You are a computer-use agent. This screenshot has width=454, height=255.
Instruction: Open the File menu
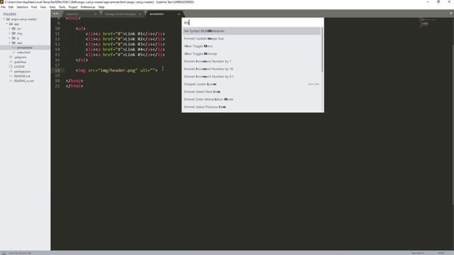click(3, 7)
